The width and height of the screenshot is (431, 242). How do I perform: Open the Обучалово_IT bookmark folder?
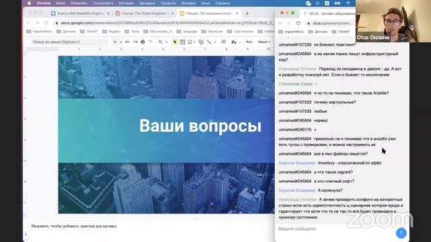(x=158, y=32)
